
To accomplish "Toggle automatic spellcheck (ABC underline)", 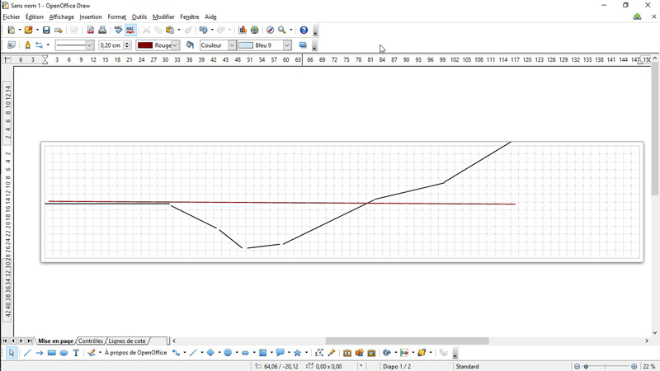I will point(130,31).
